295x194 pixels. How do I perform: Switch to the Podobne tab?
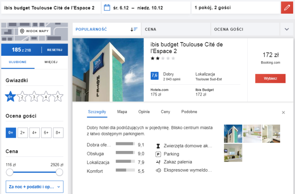pyautogui.click(x=189, y=112)
